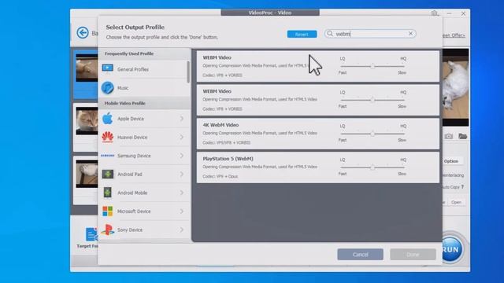Screen dimensions: 504x283
Task: Select Apple Device category
Action: (144, 119)
